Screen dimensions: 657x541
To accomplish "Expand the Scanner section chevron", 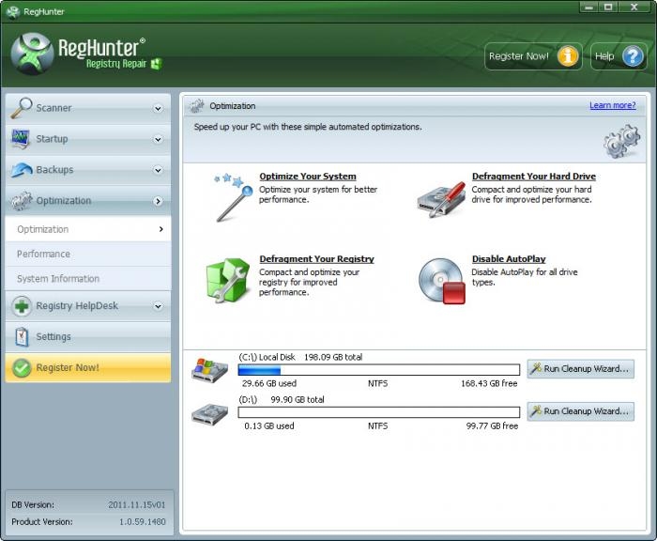I will [158, 109].
